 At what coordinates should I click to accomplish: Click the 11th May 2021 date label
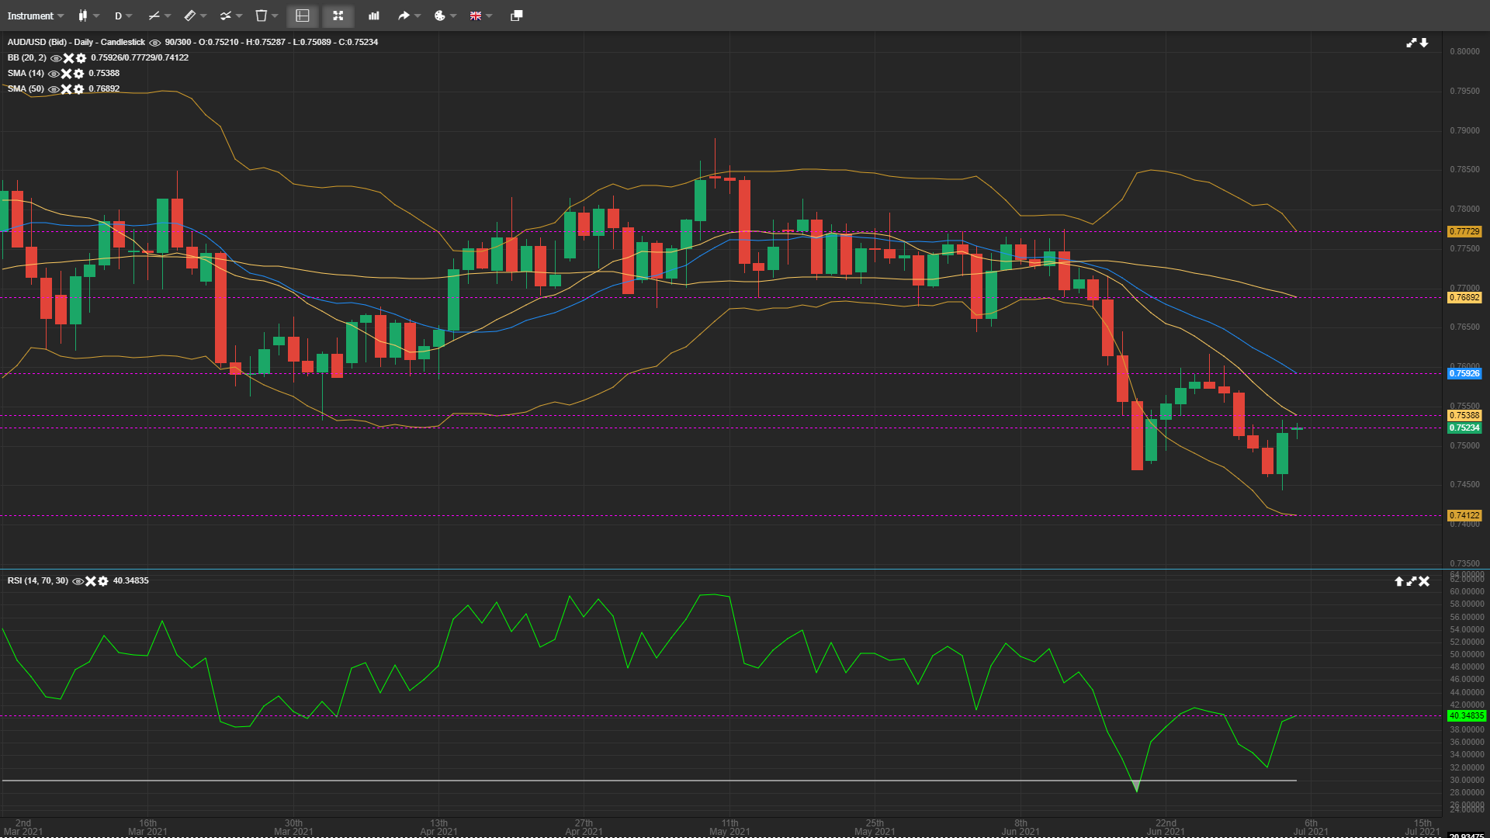click(x=729, y=827)
